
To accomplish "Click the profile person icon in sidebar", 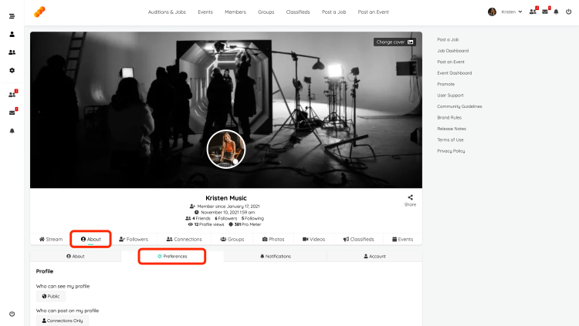I will 12,35.
